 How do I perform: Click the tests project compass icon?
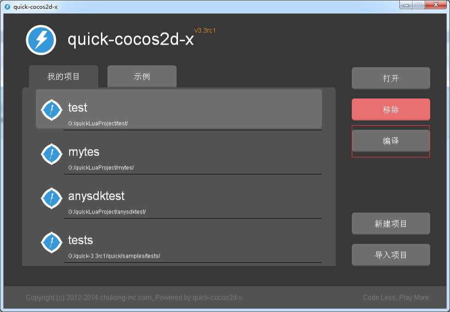click(51, 242)
